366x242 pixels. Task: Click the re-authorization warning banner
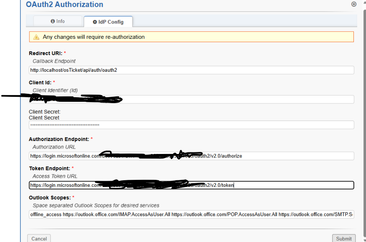pyautogui.click(x=191, y=37)
